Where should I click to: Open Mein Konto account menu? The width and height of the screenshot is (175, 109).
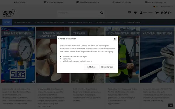[x=146, y=12]
